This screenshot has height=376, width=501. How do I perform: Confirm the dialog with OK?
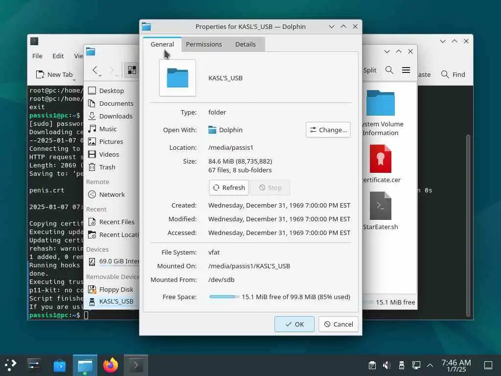pyautogui.click(x=294, y=324)
